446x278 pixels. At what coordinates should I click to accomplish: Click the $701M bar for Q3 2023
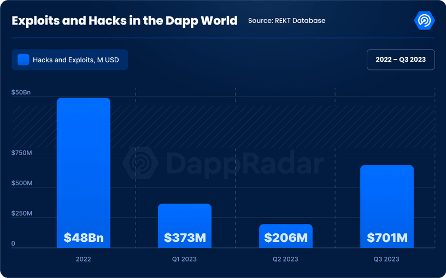(387, 206)
